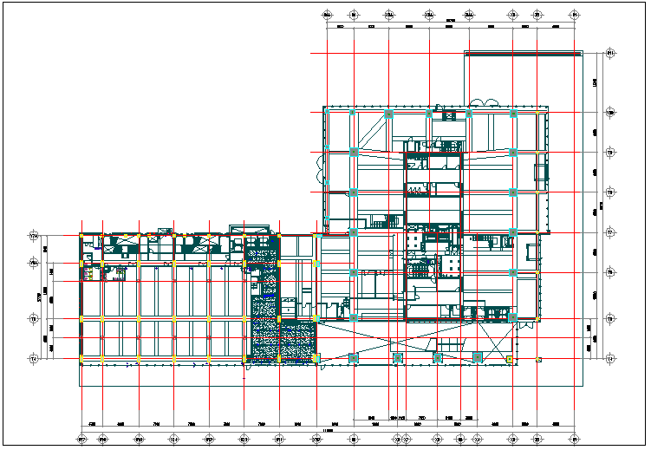The height and width of the screenshot is (450, 651).
Task: Select the first grid bubble in top row
Action: pyautogui.click(x=327, y=16)
